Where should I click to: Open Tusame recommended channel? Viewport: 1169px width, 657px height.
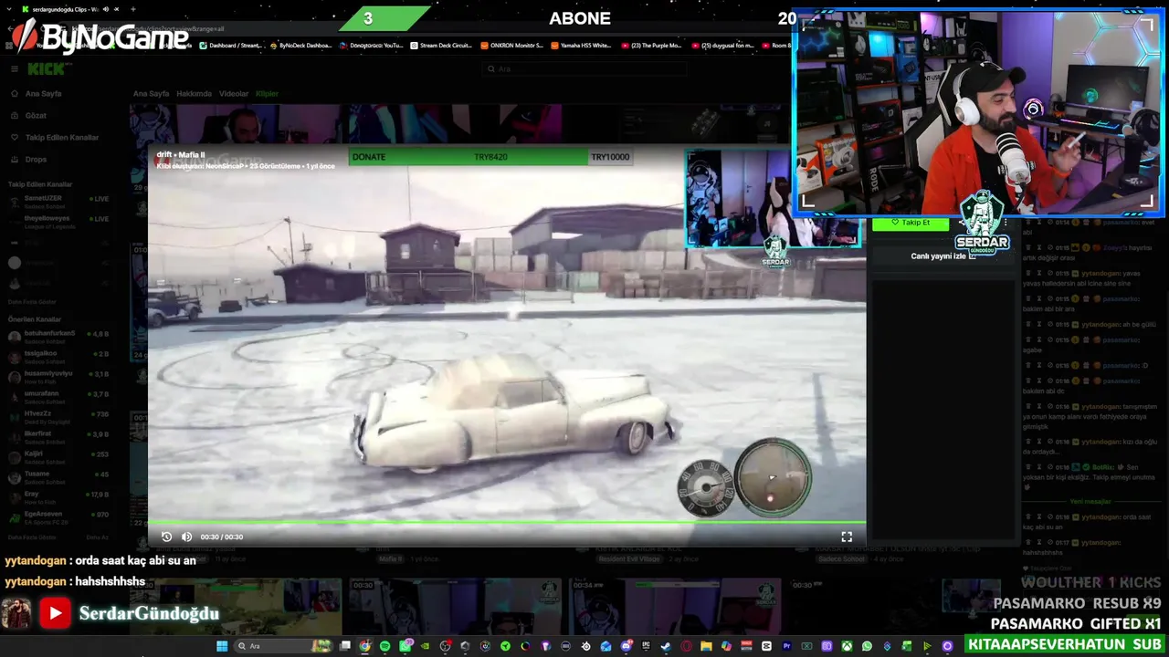(x=58, y=476)
